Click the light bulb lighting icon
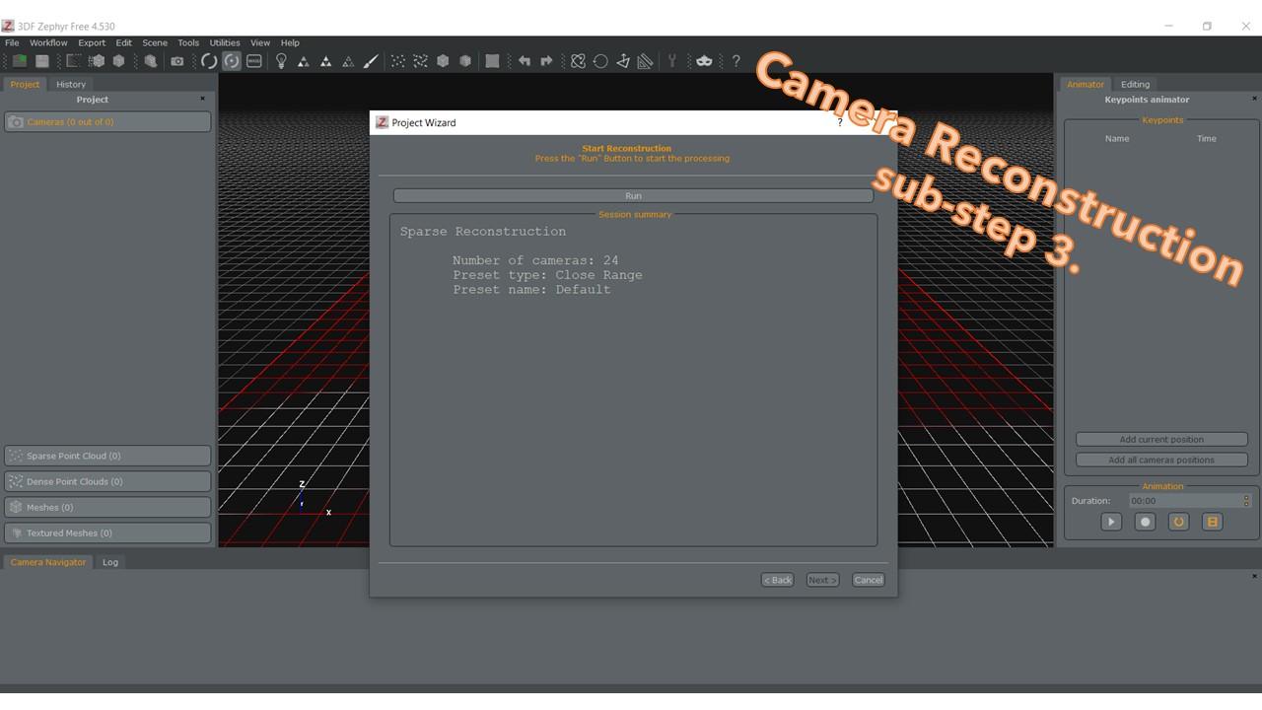 (281, 61)
